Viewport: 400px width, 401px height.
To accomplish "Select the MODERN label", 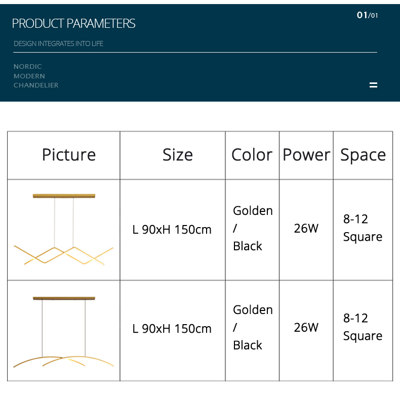I will pos(29,76).
